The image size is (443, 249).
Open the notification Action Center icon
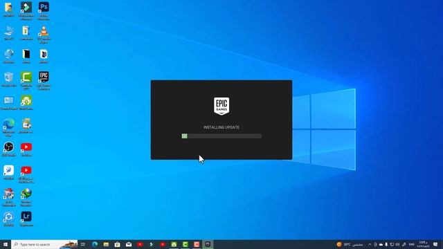click(x=435, y=244)
